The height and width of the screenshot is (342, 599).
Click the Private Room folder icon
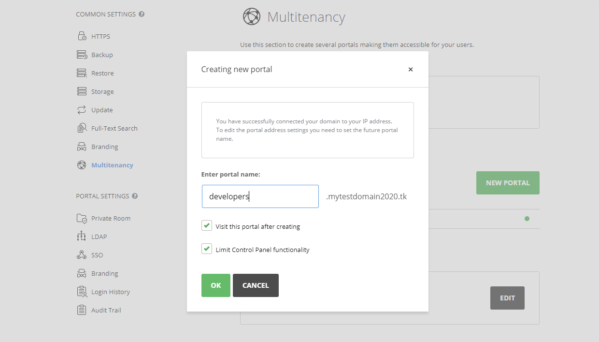[82, 218]
